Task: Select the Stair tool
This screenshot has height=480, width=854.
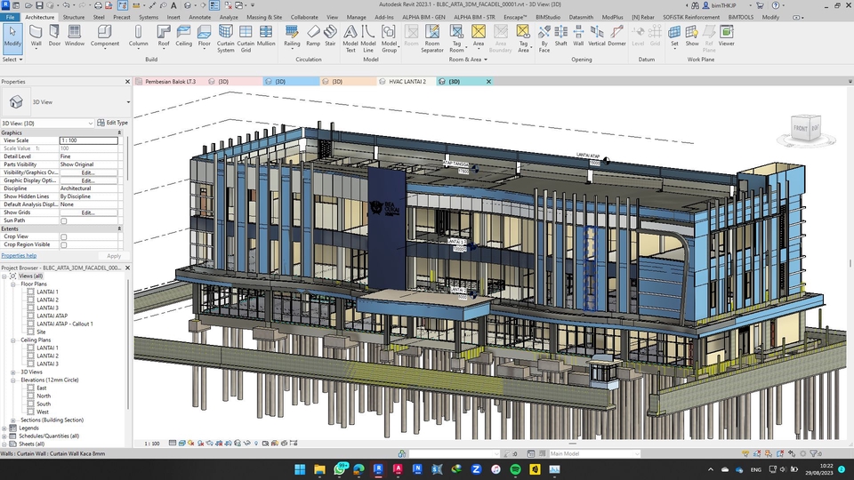Action: click(330, 36)
